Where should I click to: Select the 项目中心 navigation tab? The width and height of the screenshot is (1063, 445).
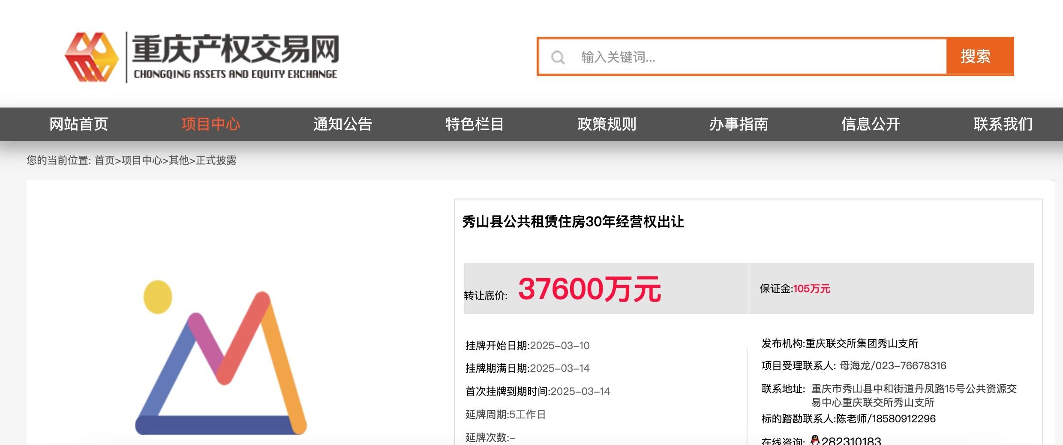[210, 124]
